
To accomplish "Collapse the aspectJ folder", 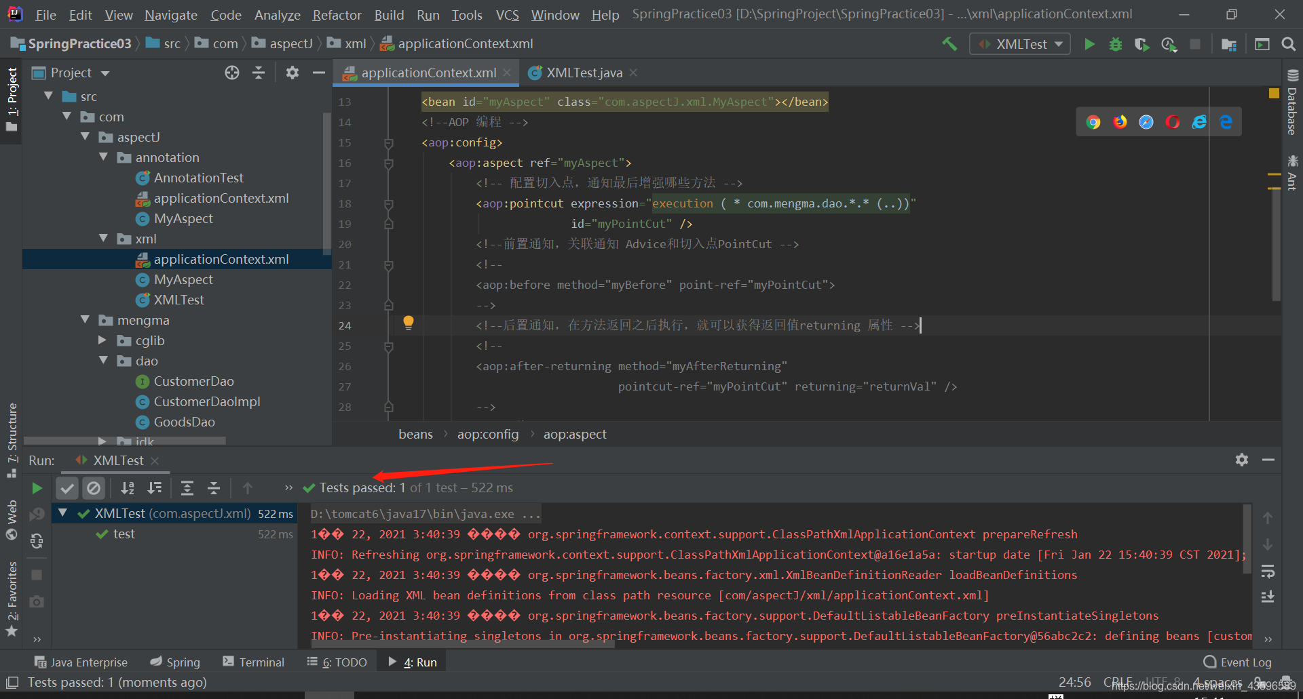I will [86, 137].
